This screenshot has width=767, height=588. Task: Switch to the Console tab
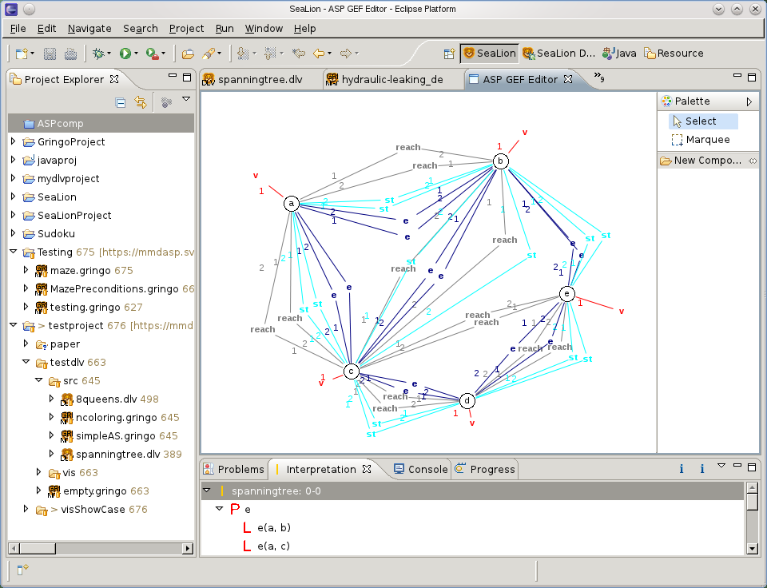[420, 469]
